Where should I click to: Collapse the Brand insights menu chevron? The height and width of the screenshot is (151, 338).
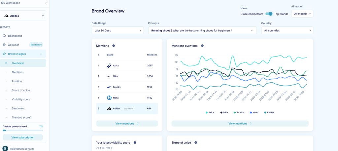click(42, 54)
